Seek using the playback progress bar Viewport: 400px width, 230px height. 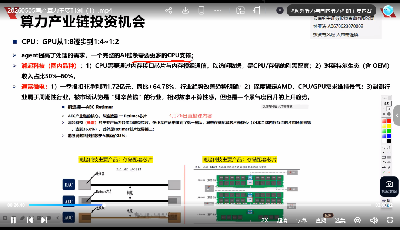(200, 205)
